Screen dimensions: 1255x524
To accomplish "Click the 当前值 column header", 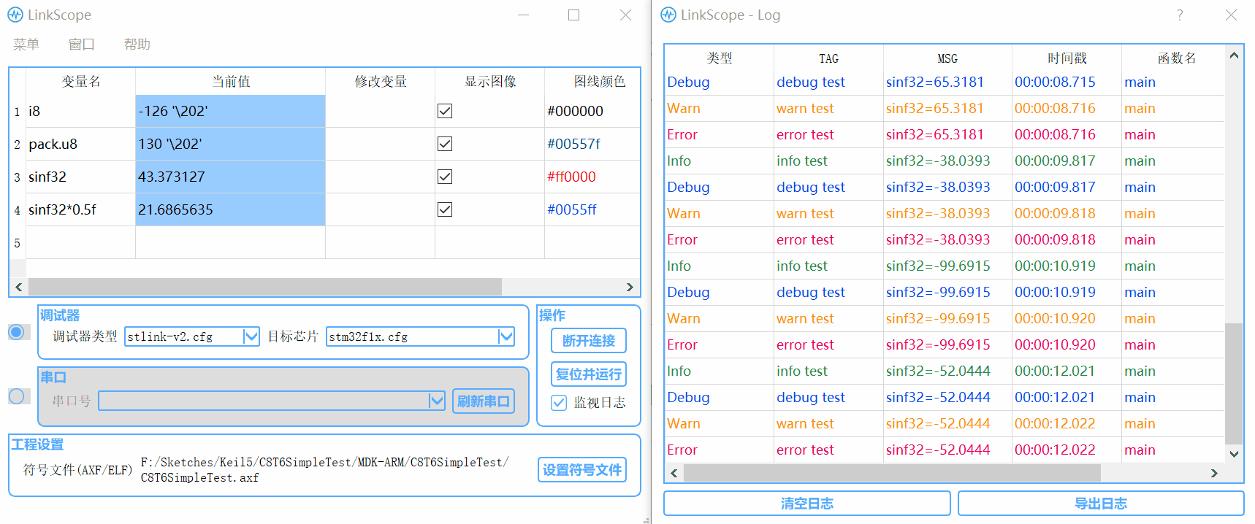I will click(x=230, y=82).
